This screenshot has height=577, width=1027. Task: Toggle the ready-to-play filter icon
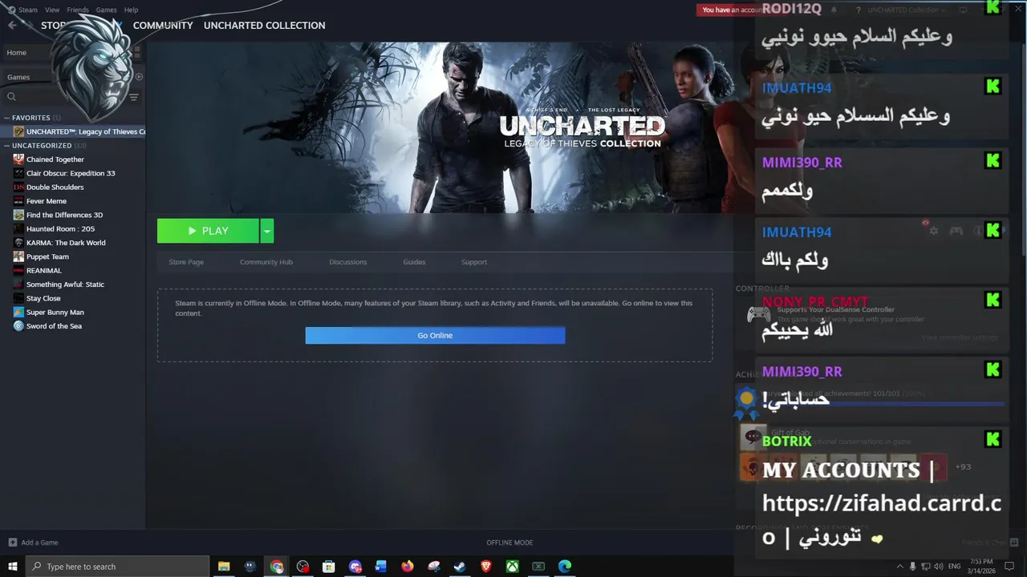point(139,77)
